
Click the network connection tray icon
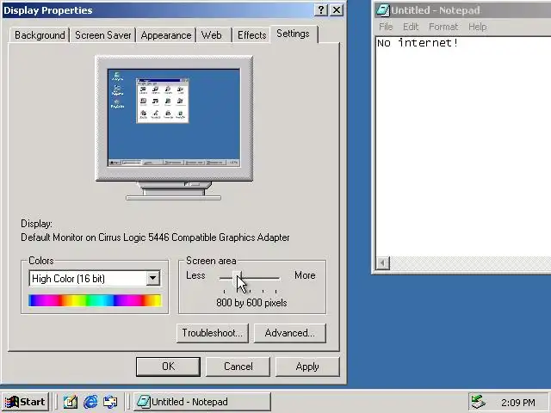479,402
